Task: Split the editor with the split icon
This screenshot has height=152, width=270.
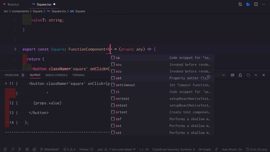Action: (256, 4)
